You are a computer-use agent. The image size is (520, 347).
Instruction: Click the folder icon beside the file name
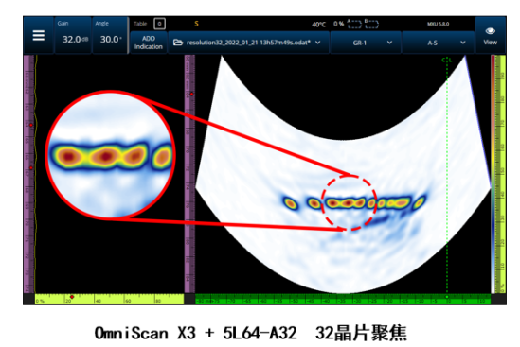point(178,43)
